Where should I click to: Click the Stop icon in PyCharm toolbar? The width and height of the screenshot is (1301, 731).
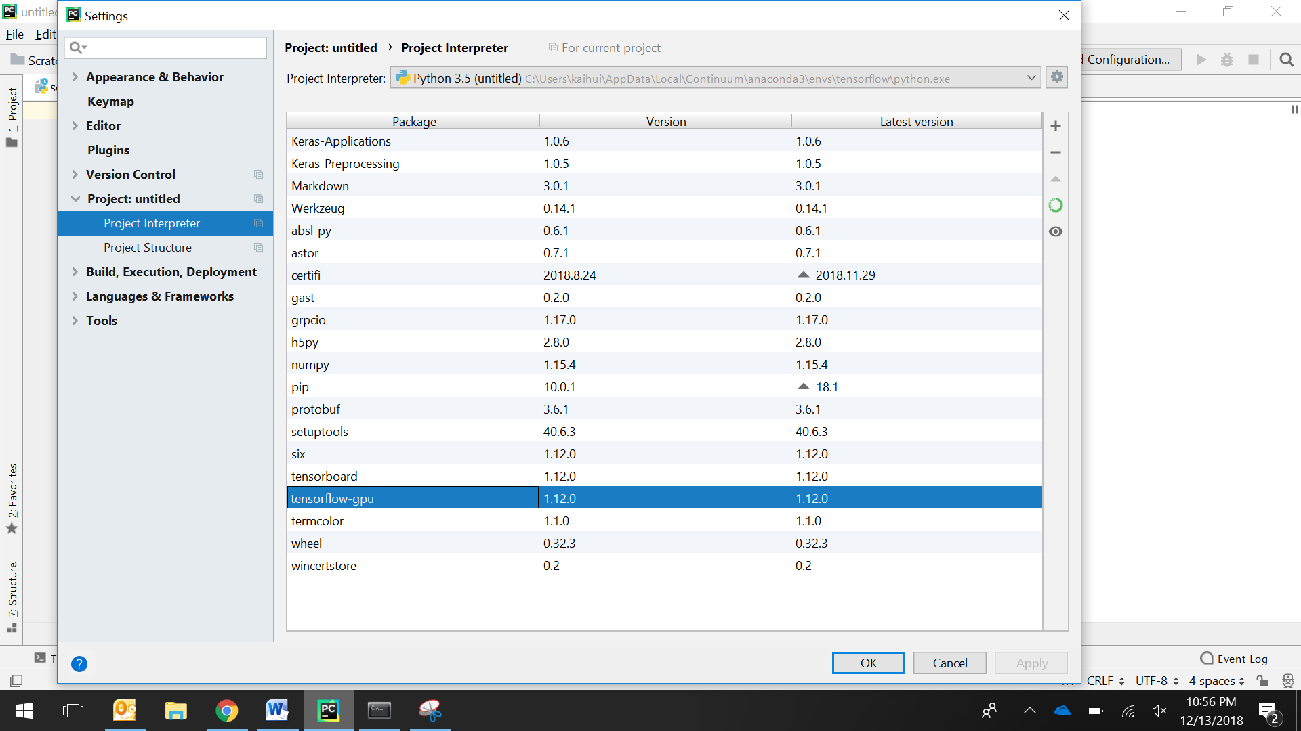(1254, 60)
